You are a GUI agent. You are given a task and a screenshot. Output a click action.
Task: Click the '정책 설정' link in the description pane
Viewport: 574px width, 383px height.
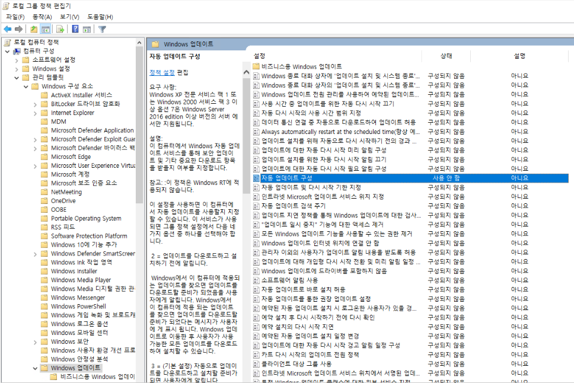click(x=162, y=72)
